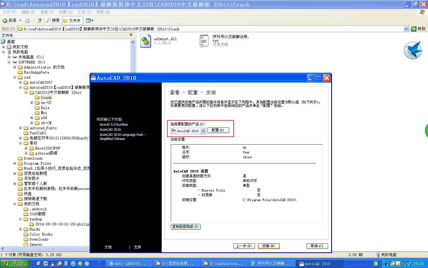Open the 编辑(E) menu in Explorer
The image size is (428, 268).
click(x=28, y=12)
